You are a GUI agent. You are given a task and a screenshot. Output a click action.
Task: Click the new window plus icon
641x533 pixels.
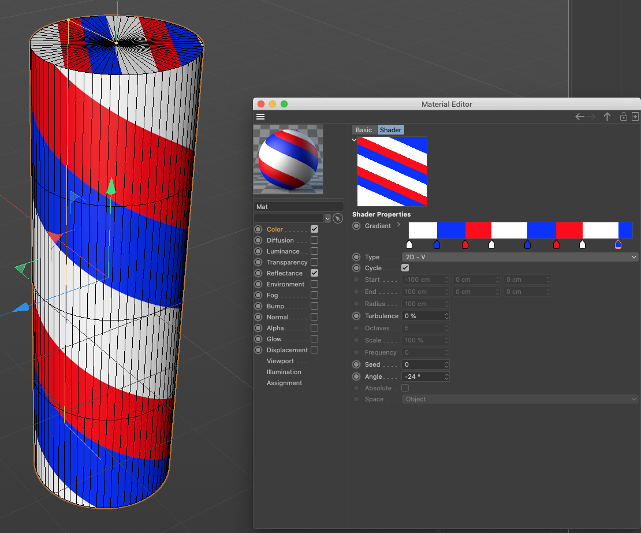[635, 117]
